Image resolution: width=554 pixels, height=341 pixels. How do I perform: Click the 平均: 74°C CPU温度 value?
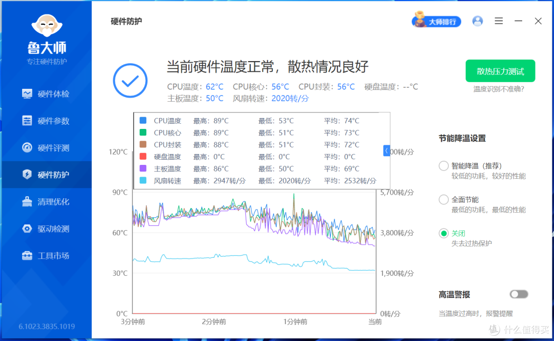tap(341, 121)
